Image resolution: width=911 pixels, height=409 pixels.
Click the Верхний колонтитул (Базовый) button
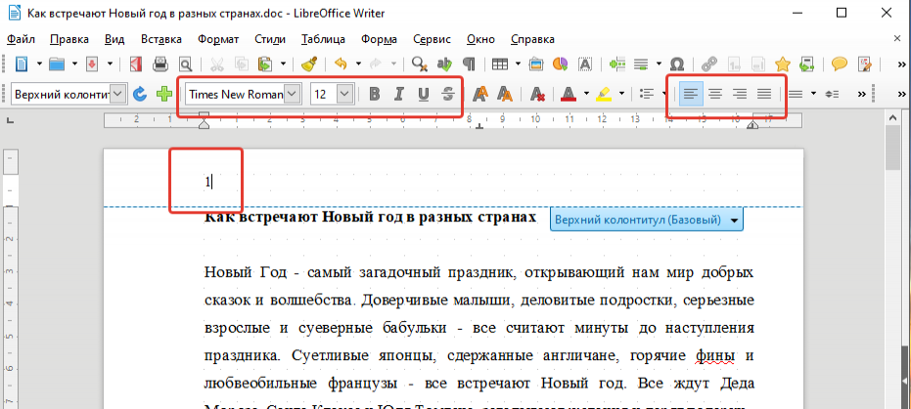point(646,220)
